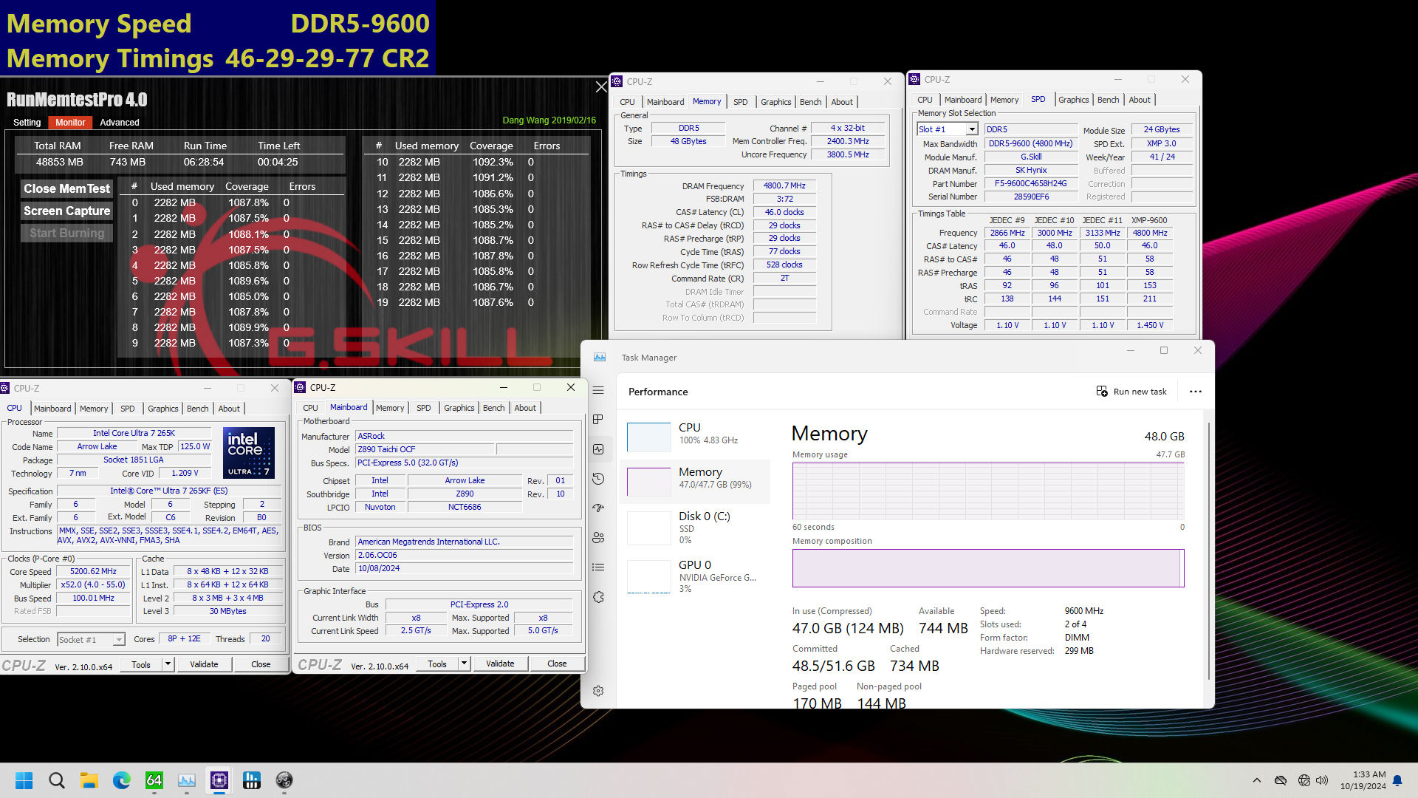Select GPU 0 thumbnail in Task Manager sidebar

point(648,577)
